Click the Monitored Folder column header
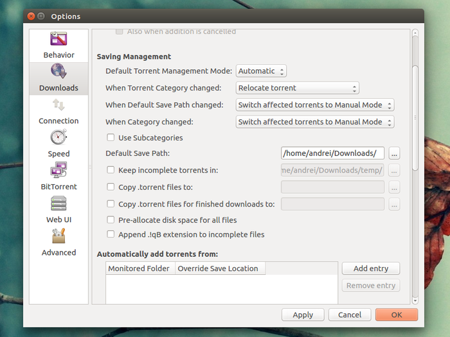 point(139,268)
